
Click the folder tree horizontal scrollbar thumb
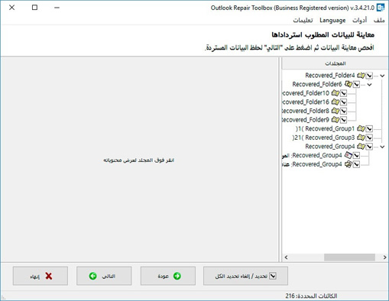[349, 257]
